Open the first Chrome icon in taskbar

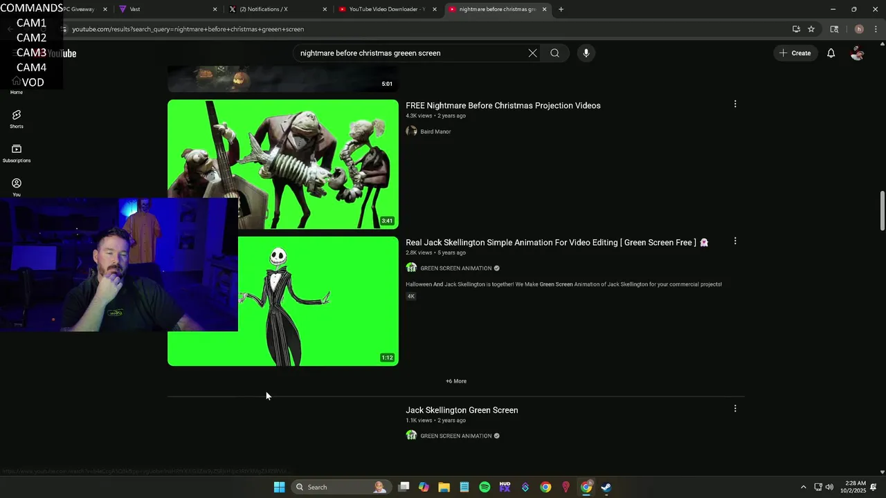545,487
